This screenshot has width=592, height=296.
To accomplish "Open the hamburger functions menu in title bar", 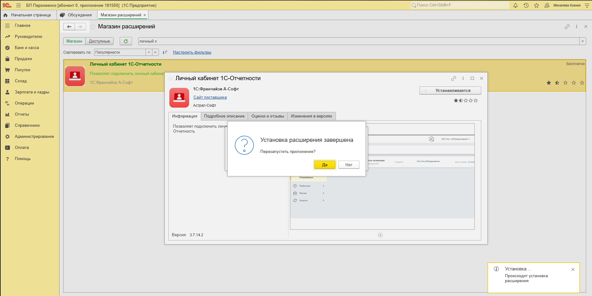I will (x=19, y=5).
